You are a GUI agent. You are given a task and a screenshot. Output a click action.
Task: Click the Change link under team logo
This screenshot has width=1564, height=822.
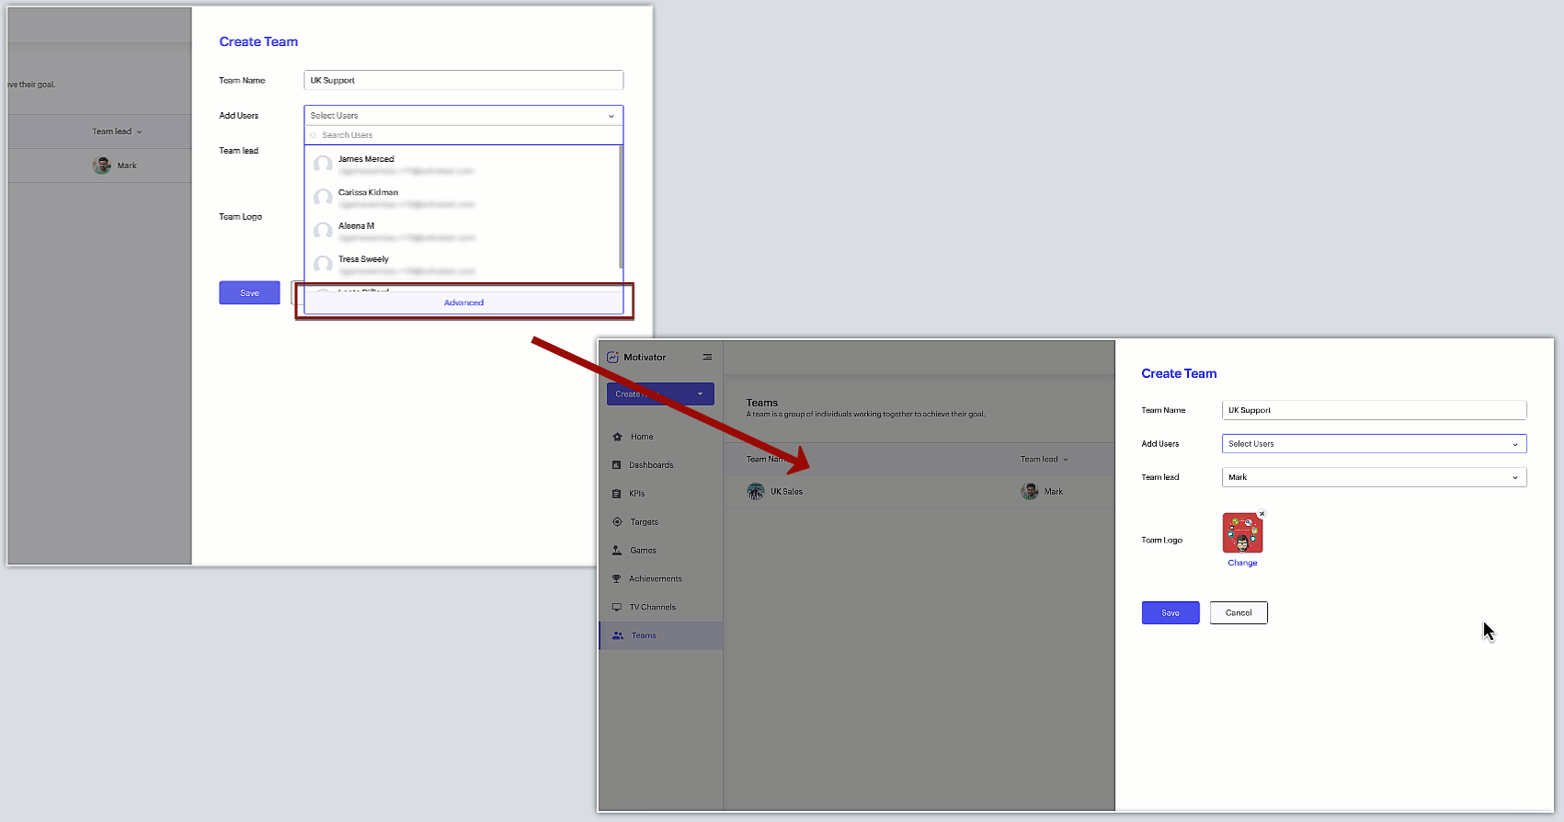point(1242,563)
